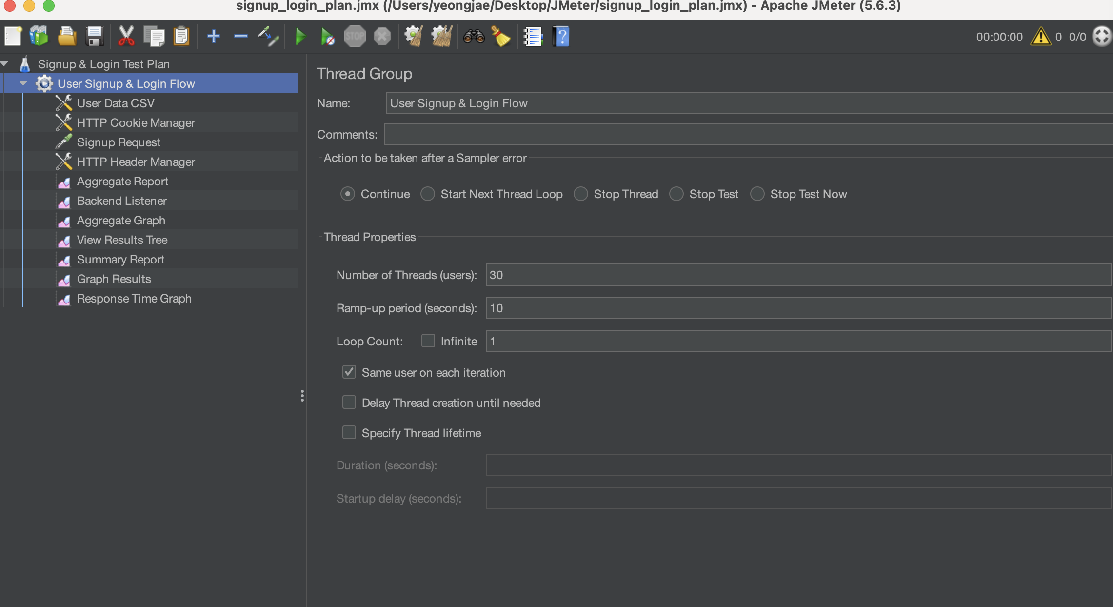The height and width of the screenshot is (607, 1113).
Task: Open the Function Helper list icon
Action: point(533,37)
